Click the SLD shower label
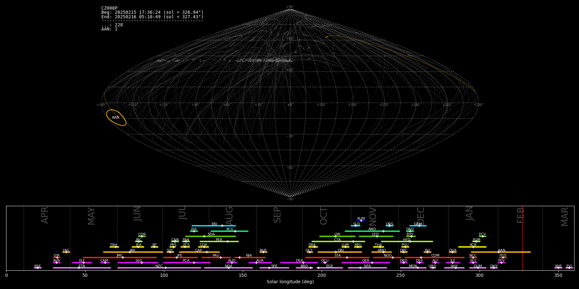The height and width of the screenshot is (289, 579). coord(356,224)
